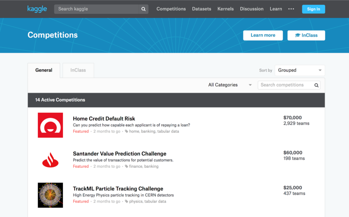349x217 pixels.
Task: Focus the Search kaggle input field
Action: click(96, 9)
